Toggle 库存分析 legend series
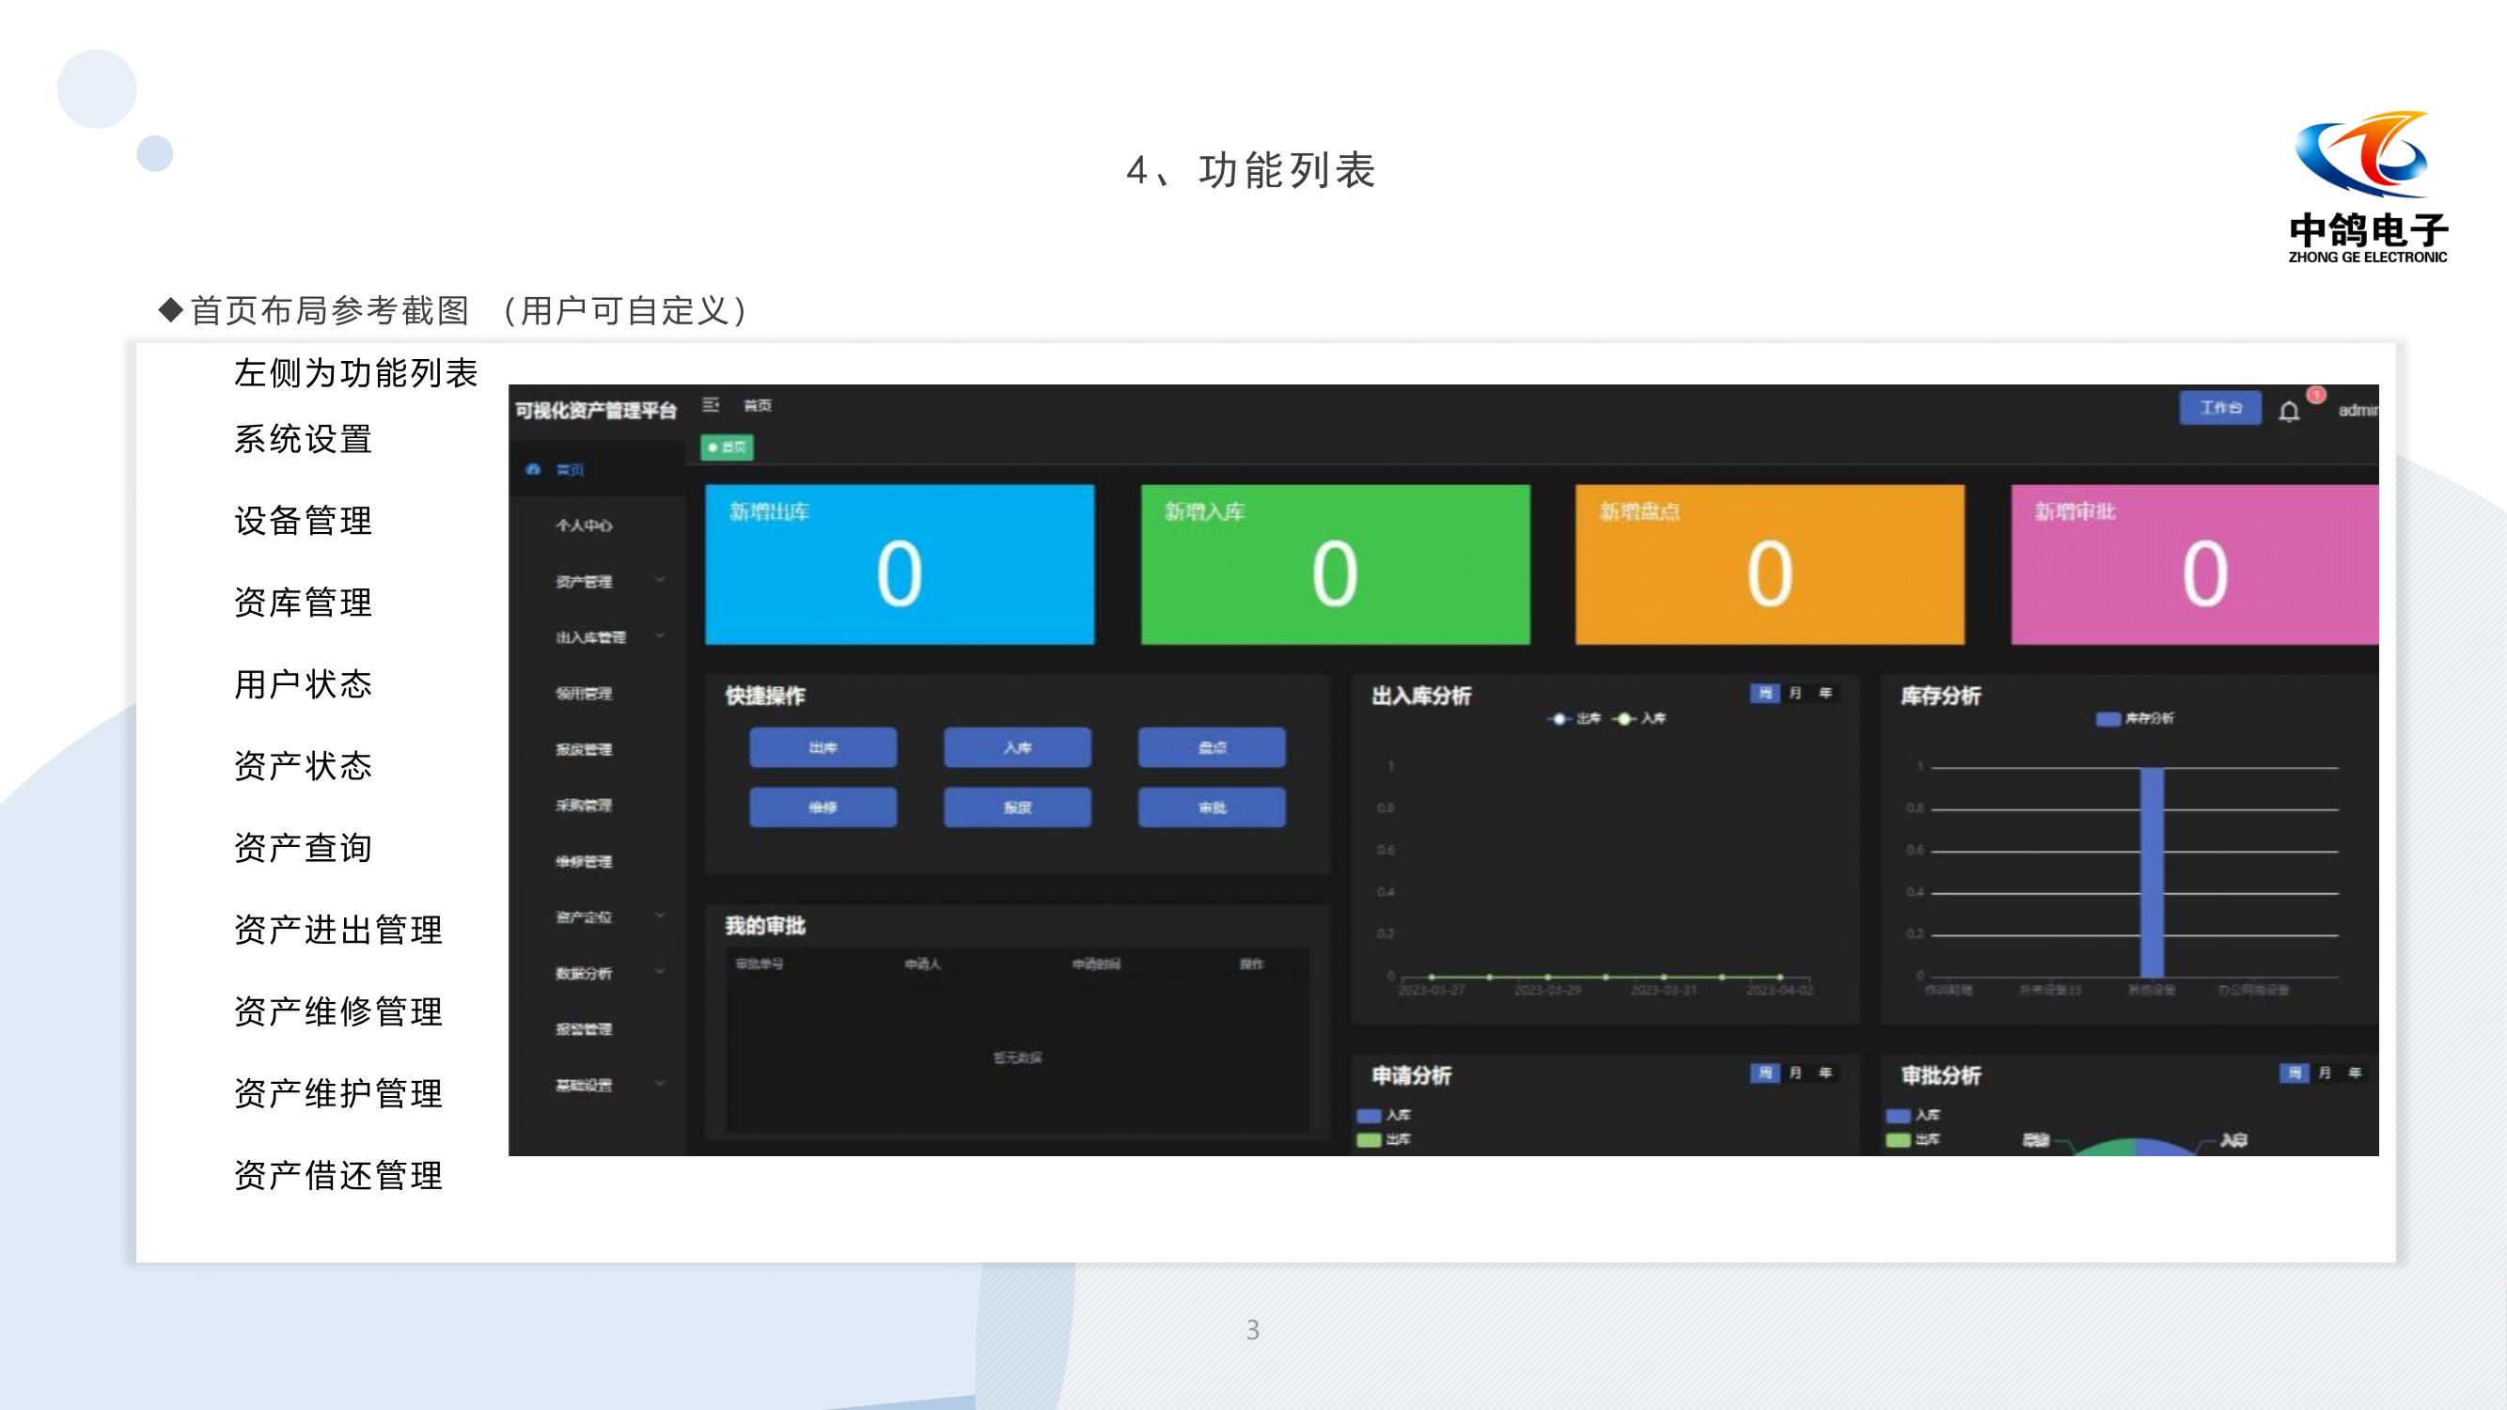The image size is (2507, 1410). pyautogui.click(x=2134, y=718)
